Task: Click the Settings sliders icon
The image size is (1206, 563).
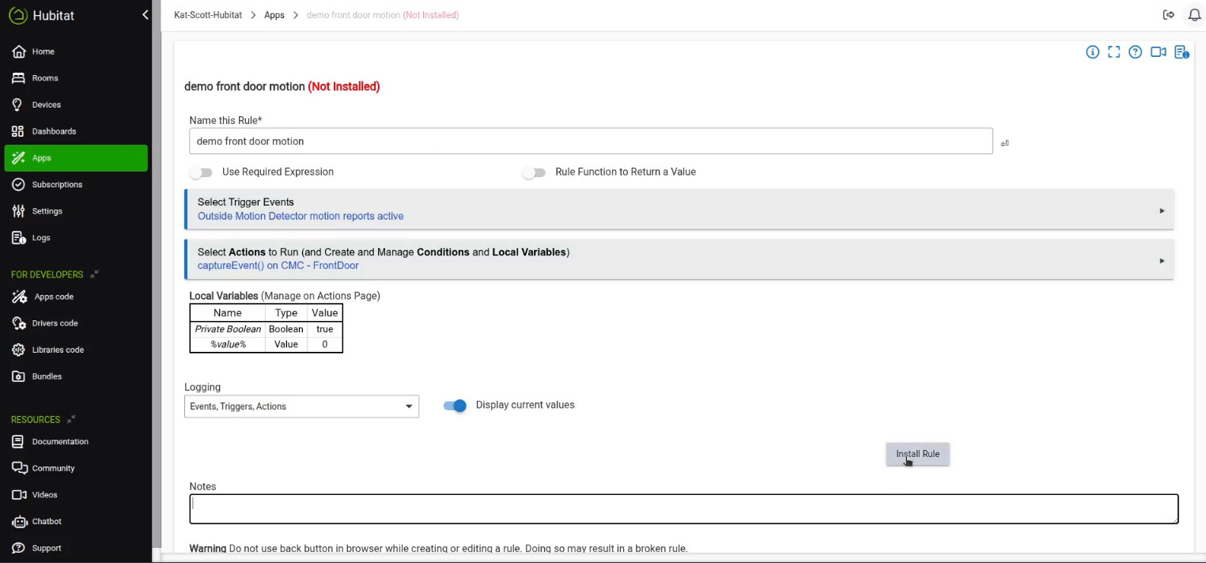Action: point(18,211)
